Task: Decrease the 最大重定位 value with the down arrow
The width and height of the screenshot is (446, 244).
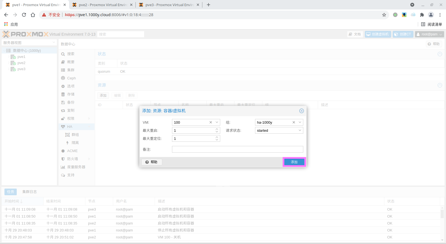Action: tap(217, 140)
